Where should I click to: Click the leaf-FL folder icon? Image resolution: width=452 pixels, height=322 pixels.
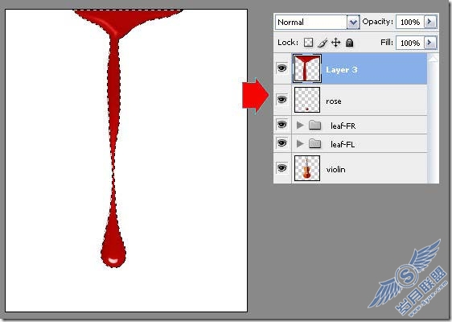[314, 143]
